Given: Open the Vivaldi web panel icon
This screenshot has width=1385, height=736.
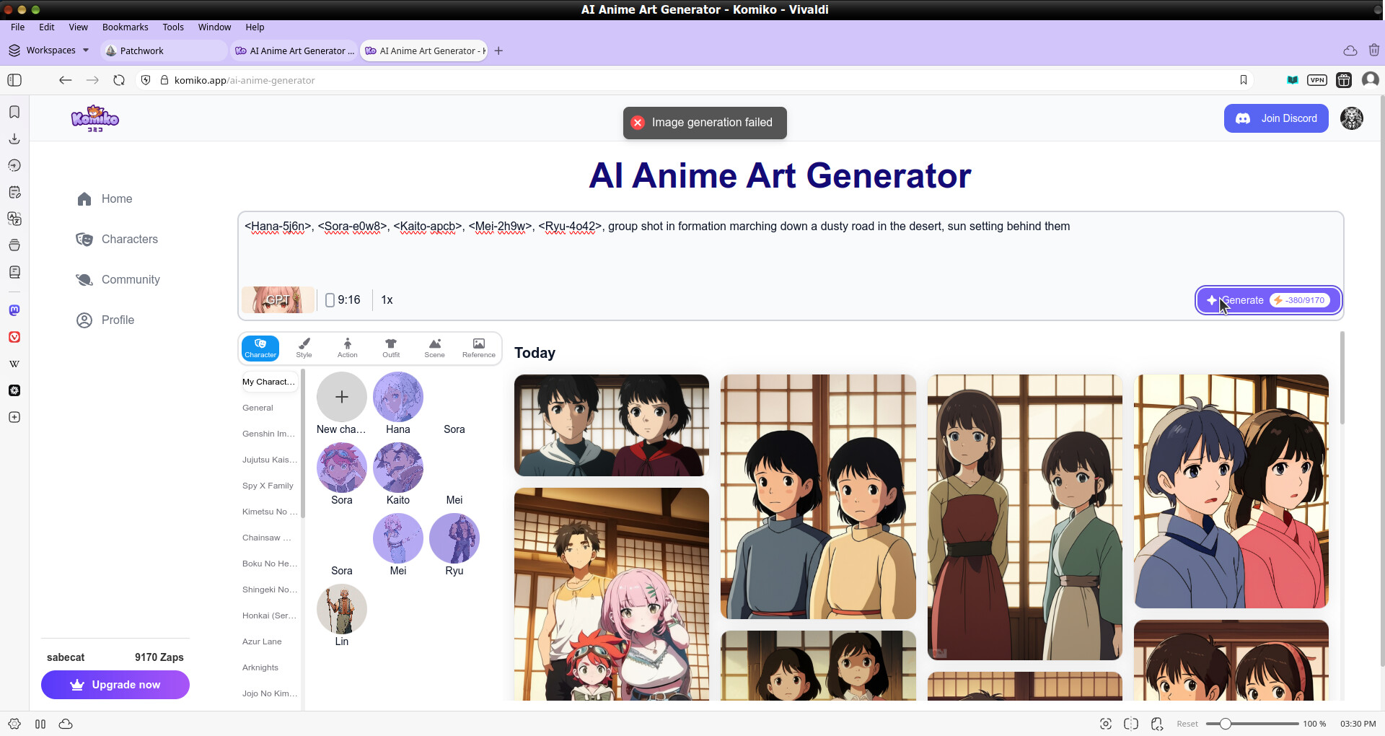Looking at the screenshot, I should pyautogui.click(x=14, y=337).
